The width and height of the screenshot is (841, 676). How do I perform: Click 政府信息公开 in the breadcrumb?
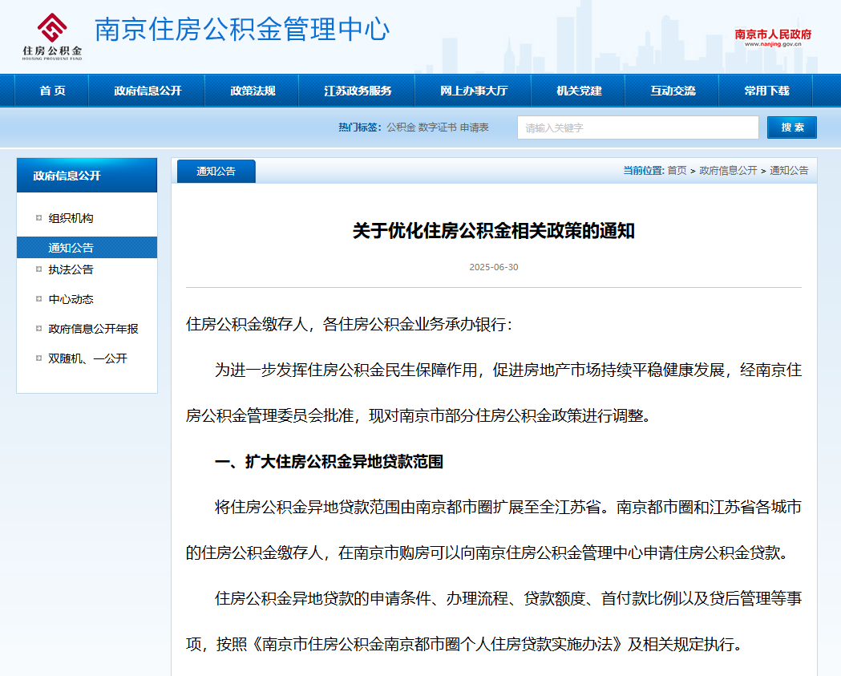coord(728,171)
